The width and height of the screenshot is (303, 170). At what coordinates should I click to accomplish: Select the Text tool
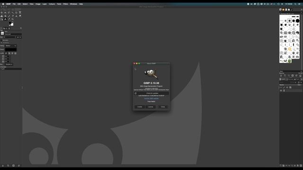pos(5,19)
